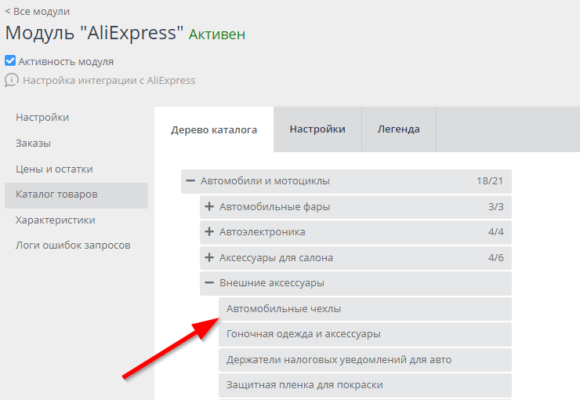Collapse the Автомобили и мотоциклы category
Image resolution: width=580 pixels, height=400 pixels.
point(190,181)
